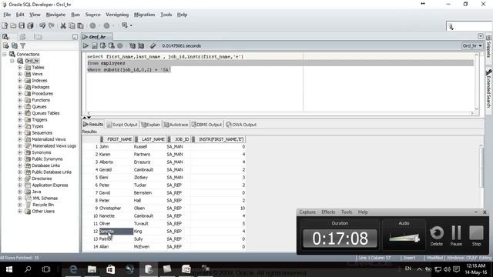Viewport: 493px width, 277px height.
Task: Switch to the OWA Output tab
Action: click(x=241, y=125)
